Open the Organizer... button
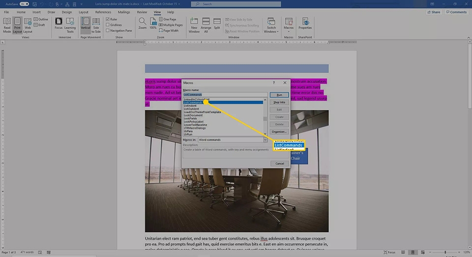Image resolution: width=472 pixels, height=257 pixels. (x=279, y=132)
